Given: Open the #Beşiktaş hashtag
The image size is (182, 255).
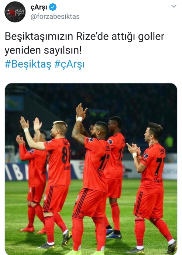Looking at the screenshot, I should coord(28,64).
